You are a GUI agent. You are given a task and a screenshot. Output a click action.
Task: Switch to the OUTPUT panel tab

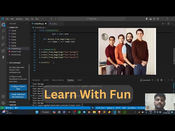(46, 80)
